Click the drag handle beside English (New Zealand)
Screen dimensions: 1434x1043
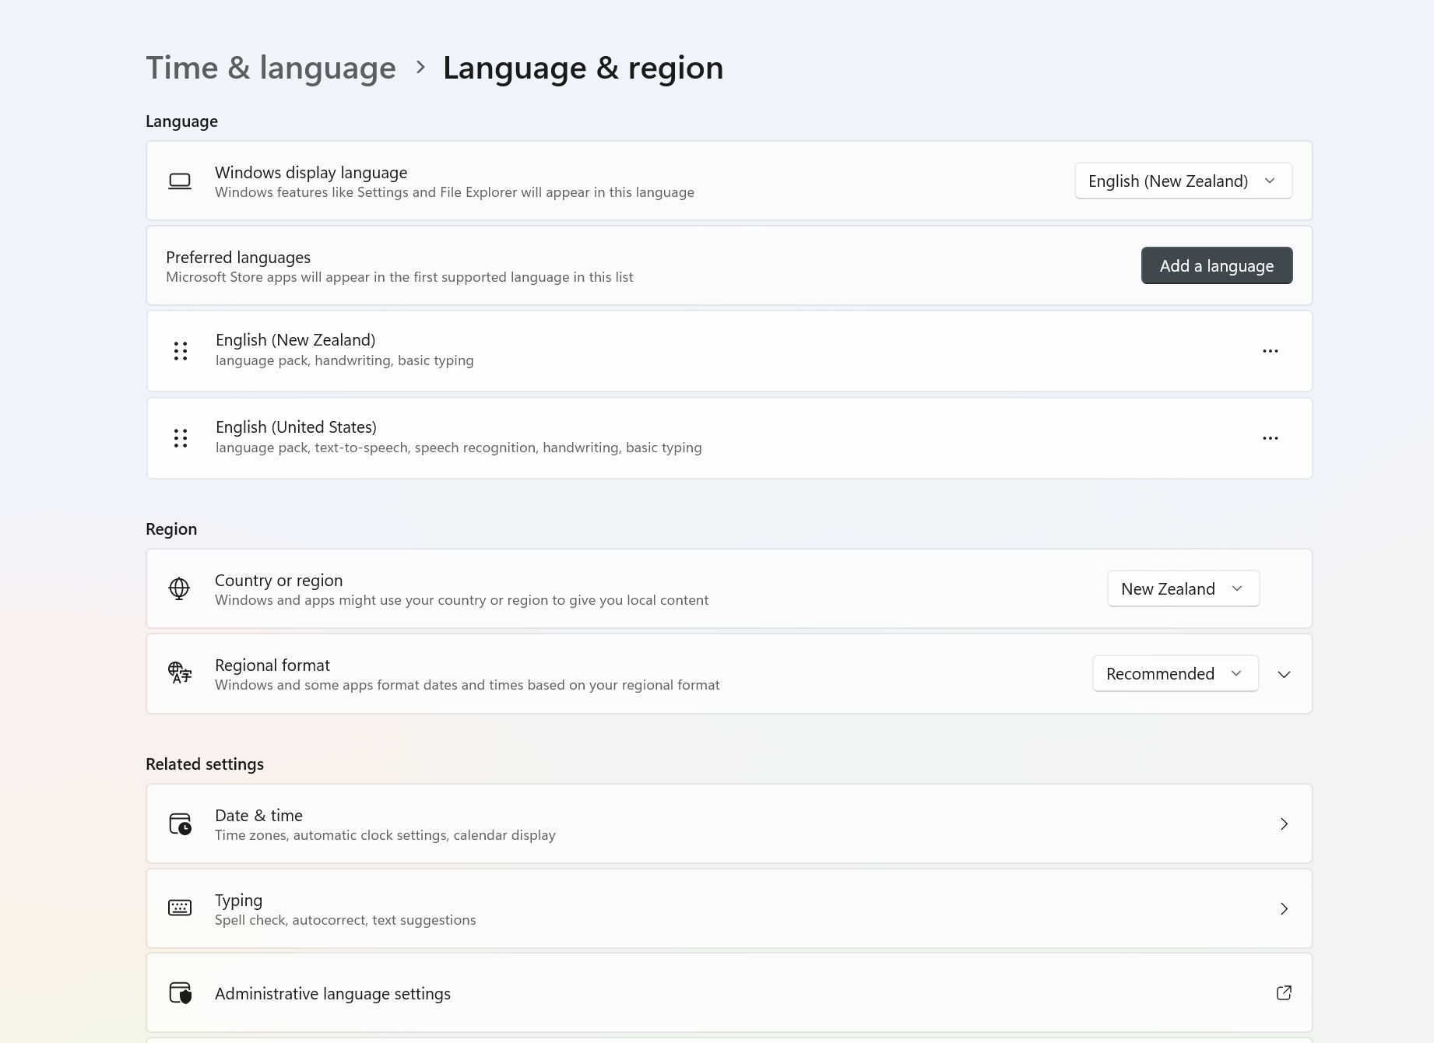pos(180,351)
